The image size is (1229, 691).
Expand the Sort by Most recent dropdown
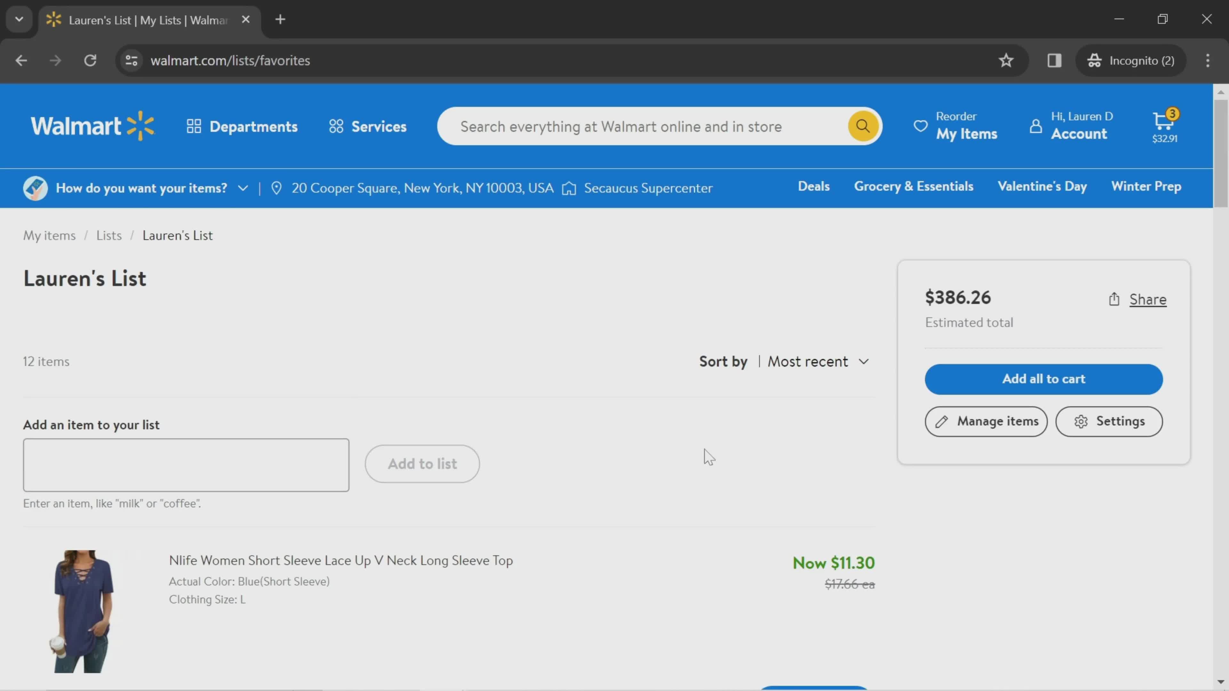[x=818, y=361]
